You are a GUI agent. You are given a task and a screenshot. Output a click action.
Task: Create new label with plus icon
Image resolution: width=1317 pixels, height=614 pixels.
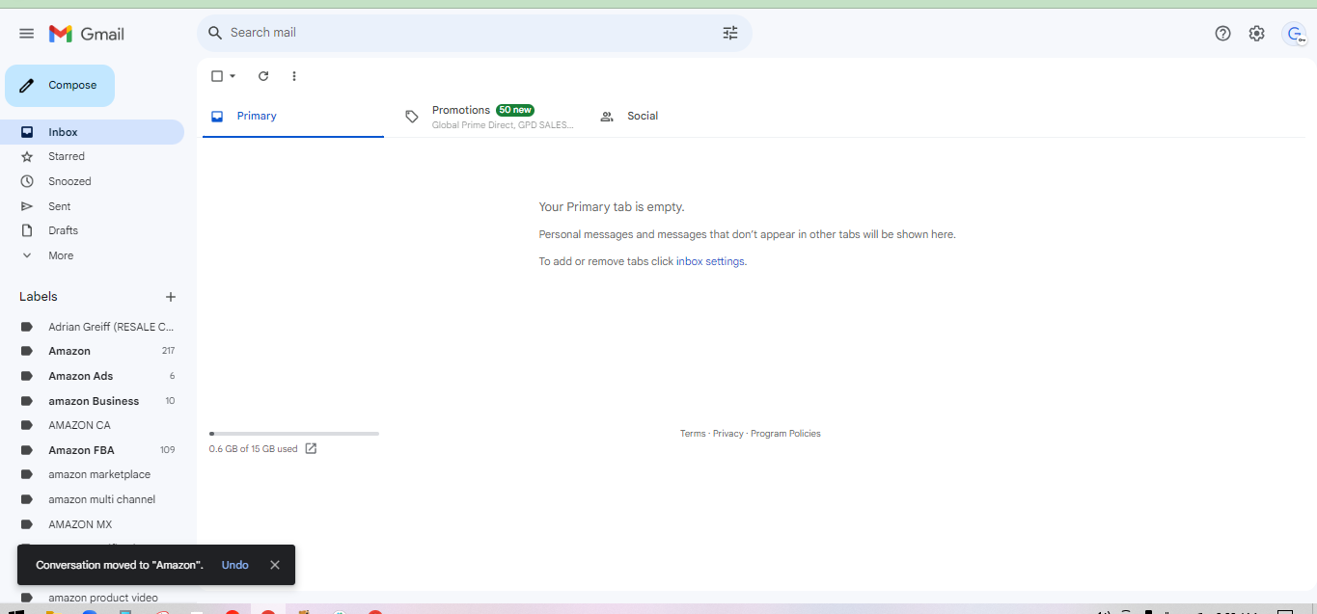[x=171, y=297]
